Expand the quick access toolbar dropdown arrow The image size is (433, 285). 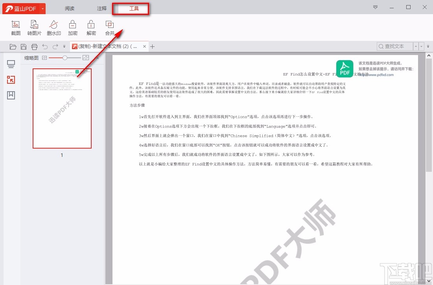pyautogui.click(x=64, y=47)
